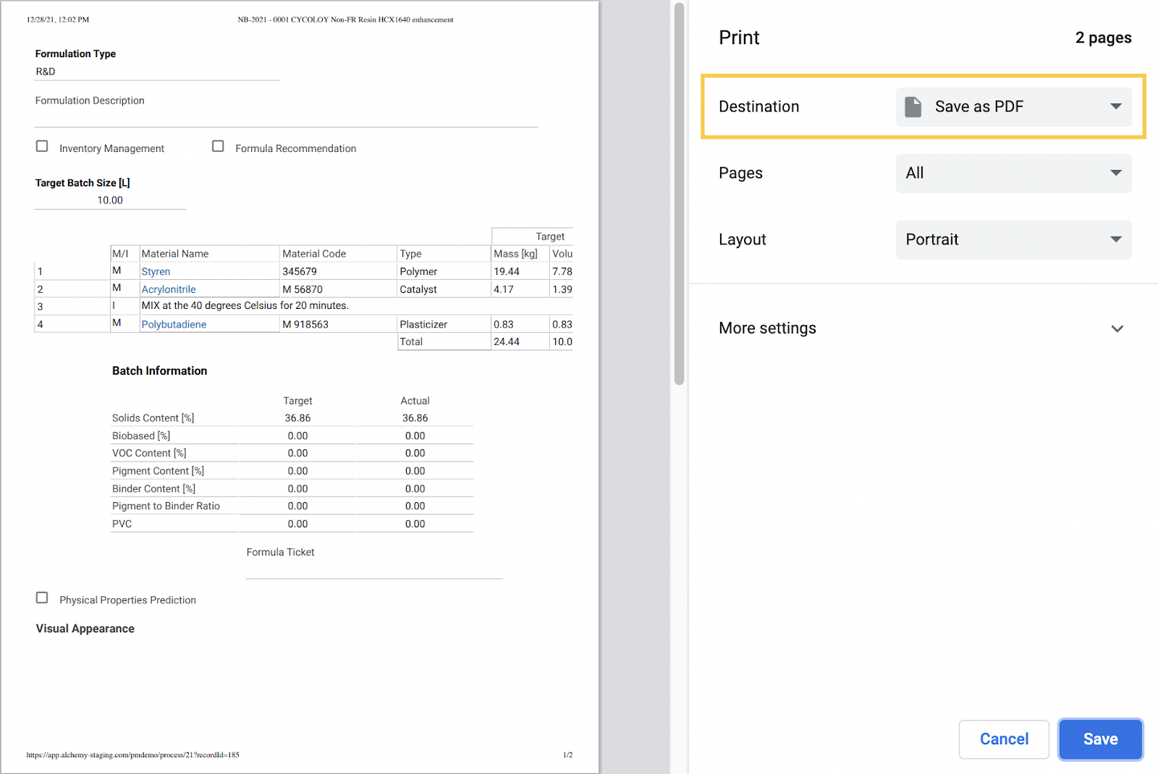Image resolution: width=1158 pixels, height=774 pixels.
Task: Click the Pigment to Binder Ratio label
Action: click(166, 506)
